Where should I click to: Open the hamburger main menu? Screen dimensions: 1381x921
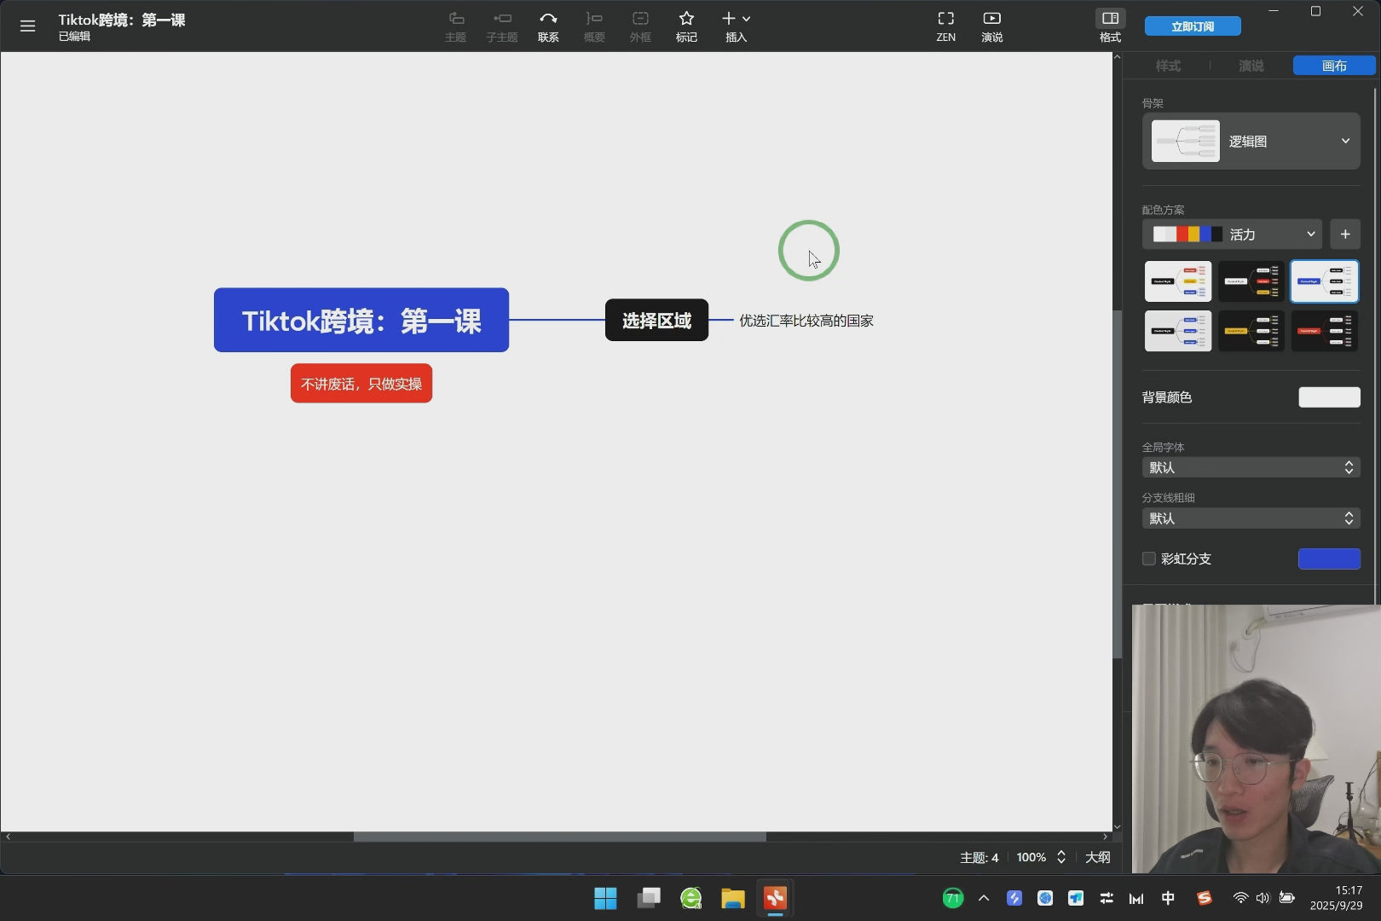27,26
